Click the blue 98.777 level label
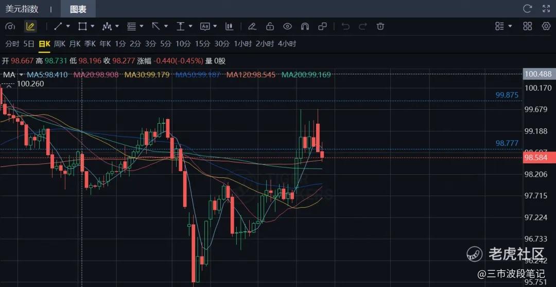 click(507, 143)
